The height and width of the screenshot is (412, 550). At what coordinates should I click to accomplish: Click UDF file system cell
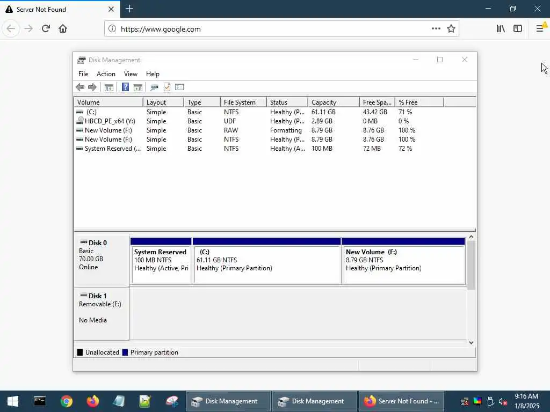point(230,121)
